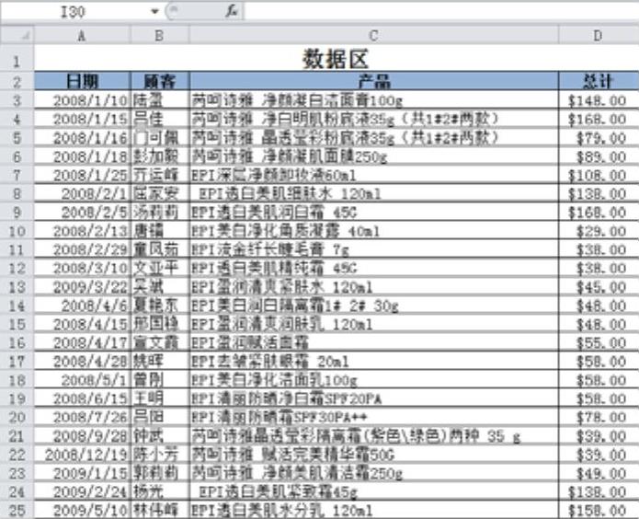Select product cell EPI清丽防晒霜SPF30PA++
This screenshot has width=639, height=519.
pos(373,417)
